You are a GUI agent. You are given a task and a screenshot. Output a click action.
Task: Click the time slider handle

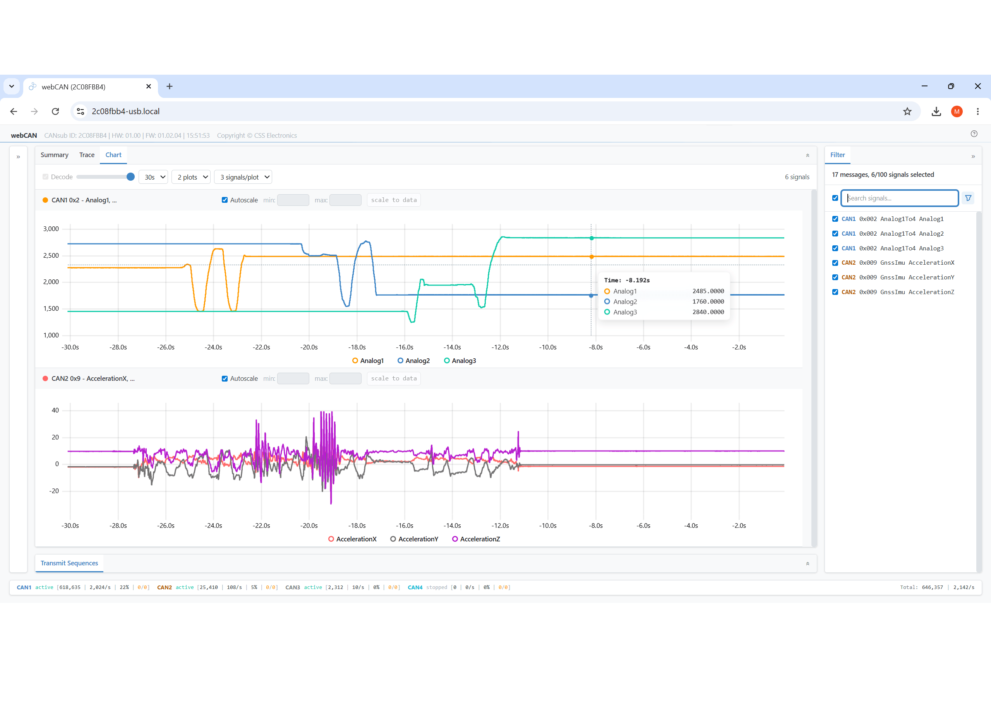pyautogui.click(x=130, y=177)
